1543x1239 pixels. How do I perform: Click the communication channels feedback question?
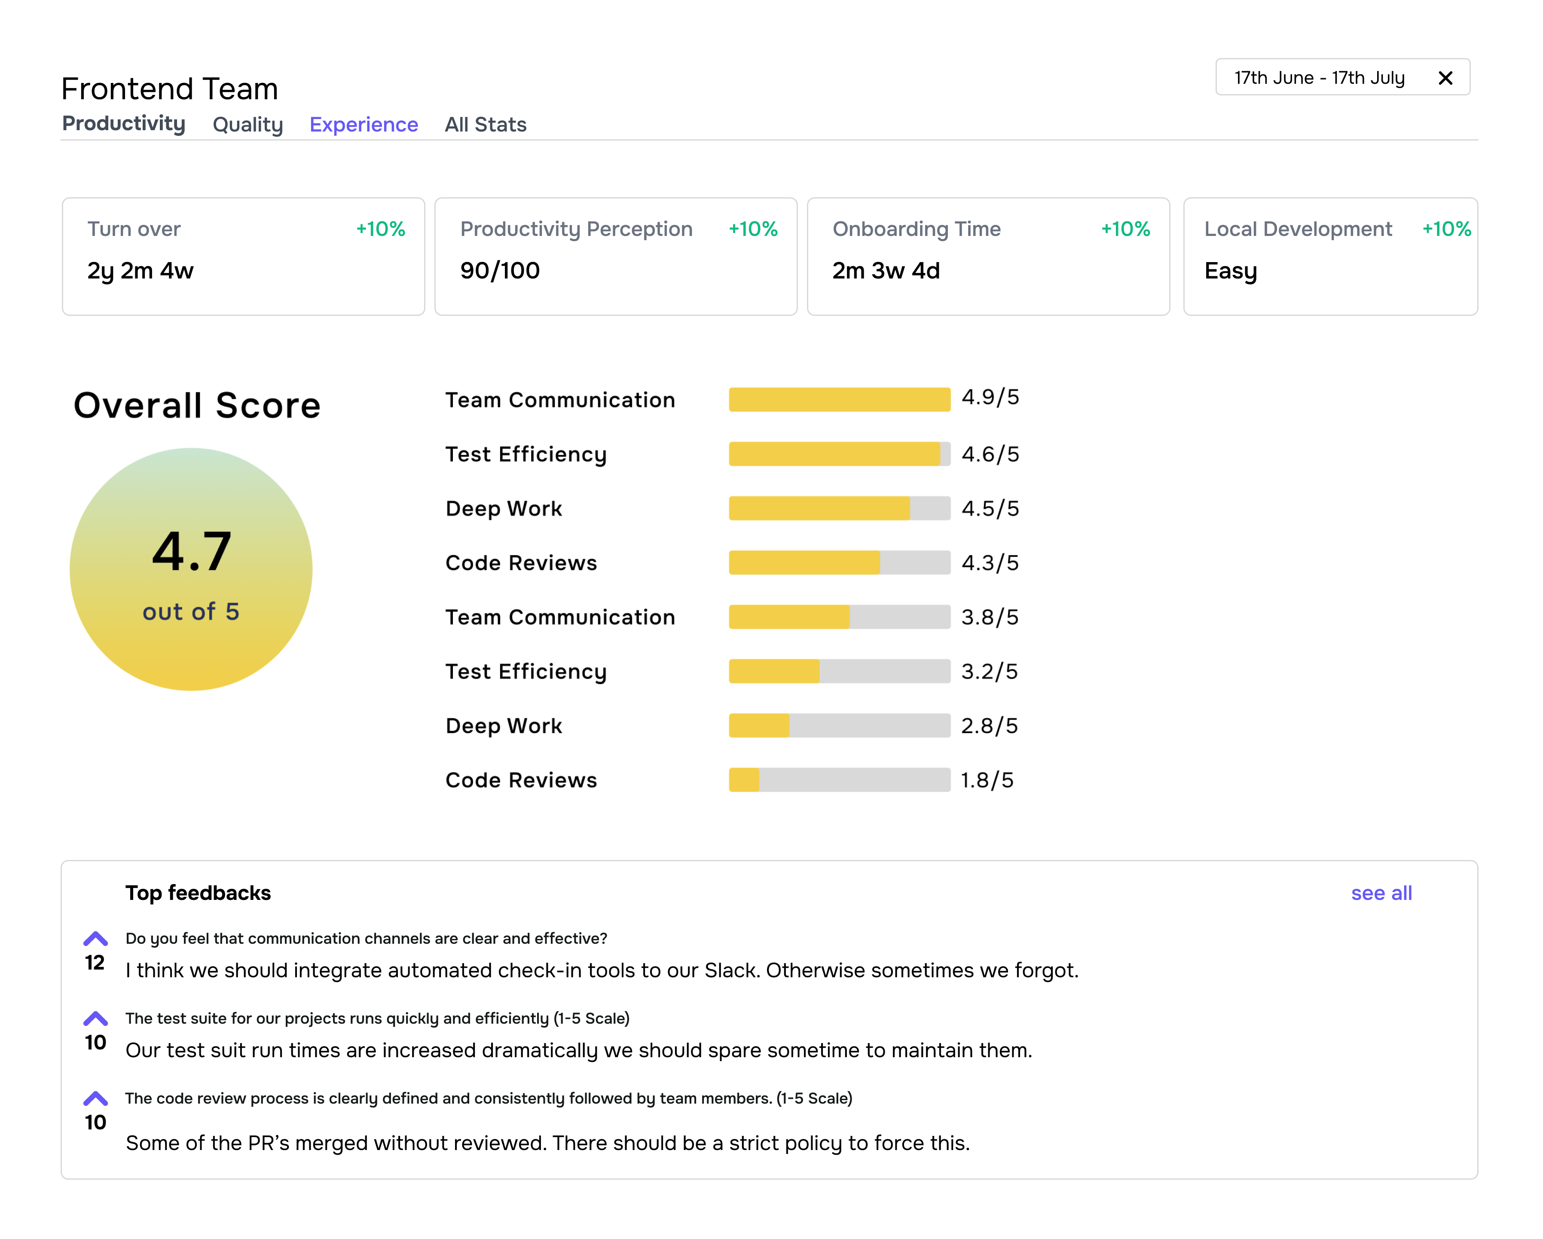(x=366, y=938)
